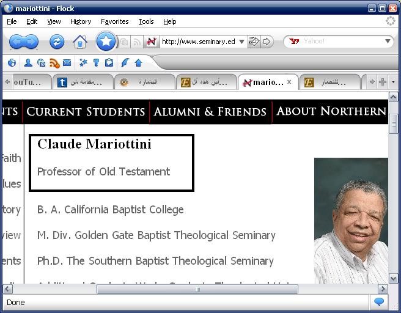Switch to the ouTu... tab

pos(27,82)
